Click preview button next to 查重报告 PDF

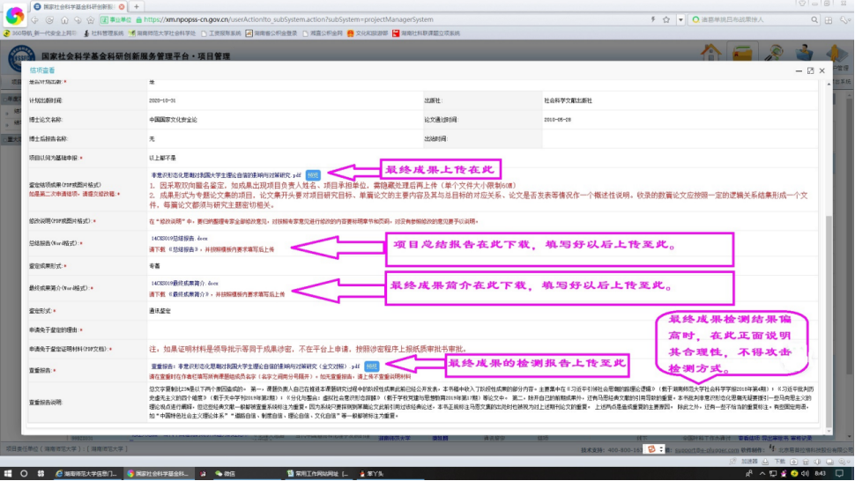tap(371, 366)
